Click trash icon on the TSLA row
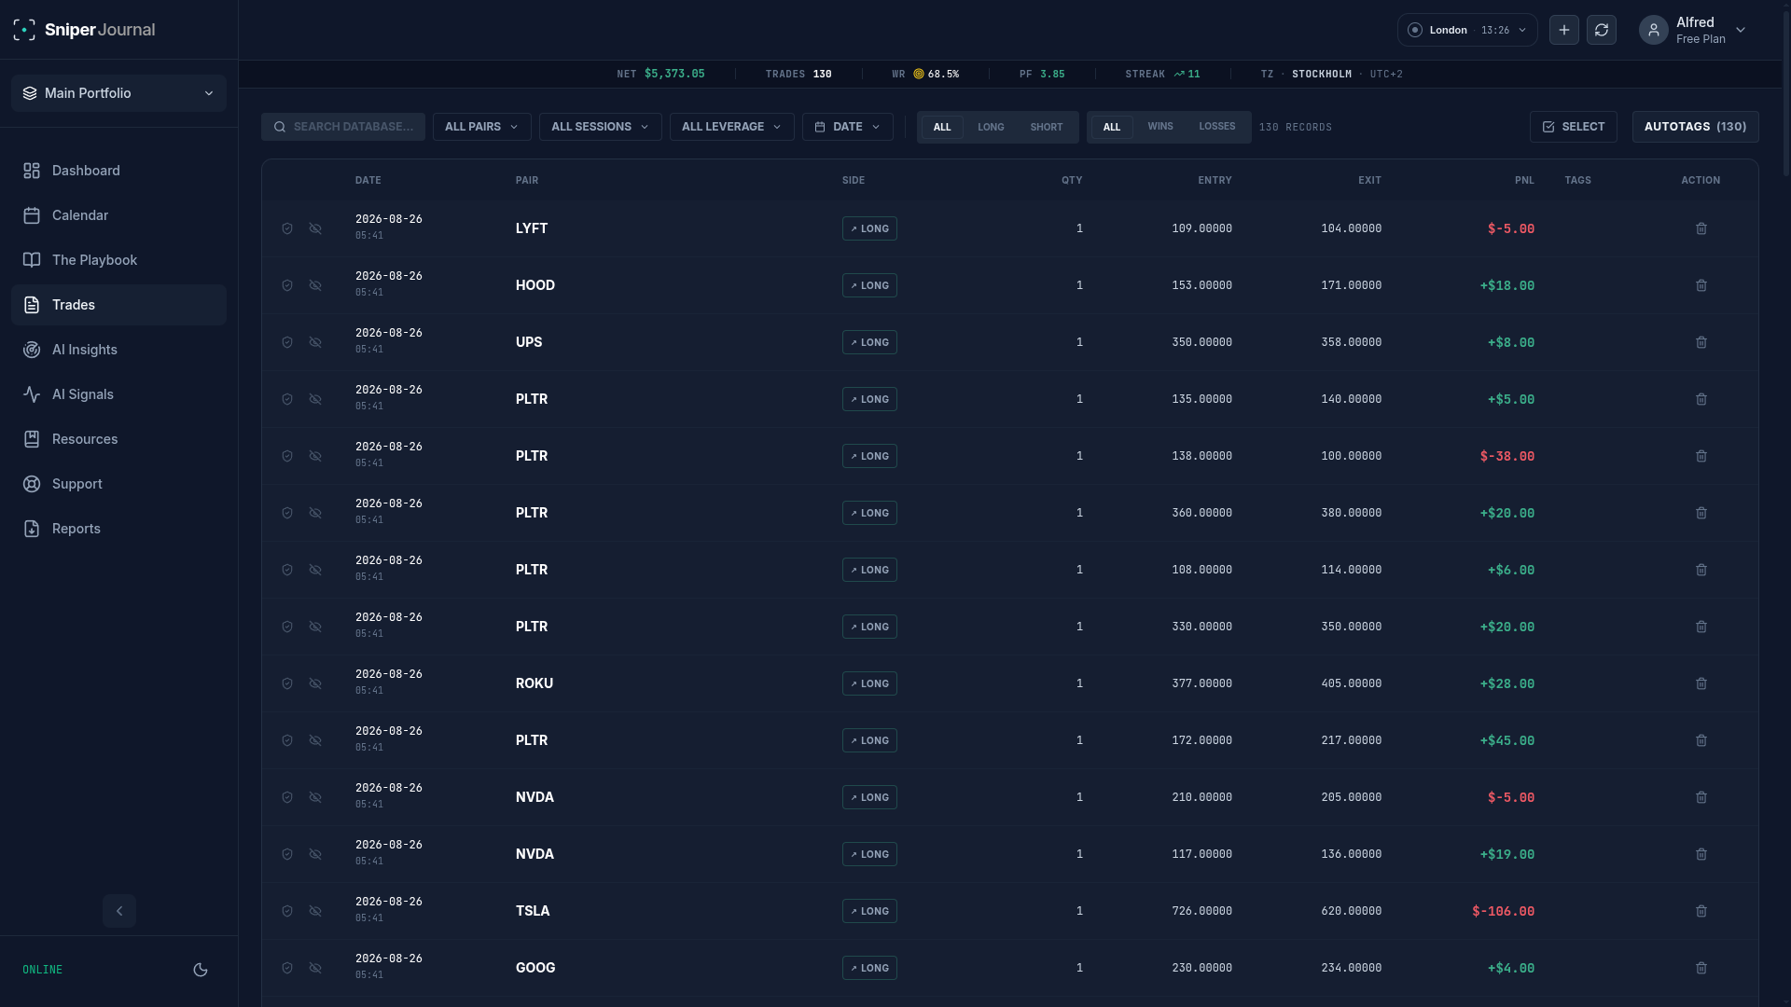Screen dimensions: 1791x1007 [1701, 911]
